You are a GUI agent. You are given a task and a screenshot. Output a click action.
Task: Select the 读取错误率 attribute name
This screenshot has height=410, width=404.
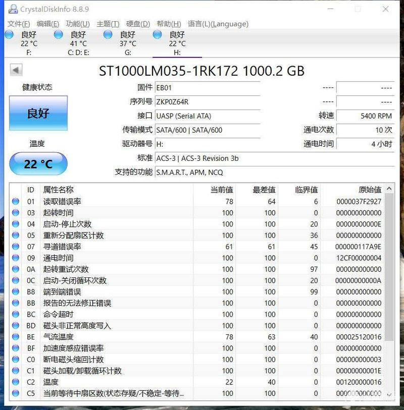[62, 201]
